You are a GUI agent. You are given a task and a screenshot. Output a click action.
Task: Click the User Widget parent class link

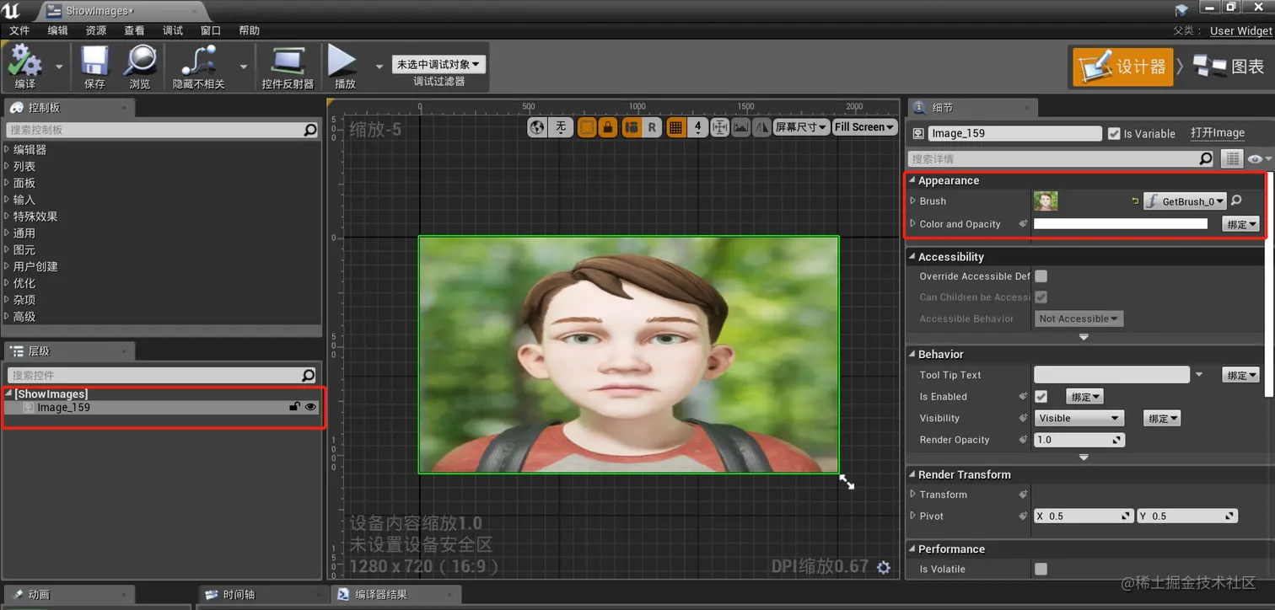click(1241, 30)
